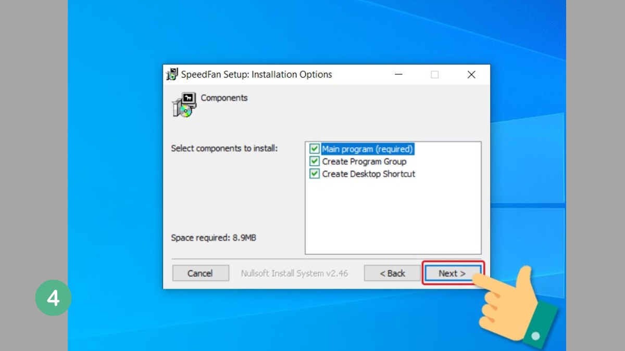Click the Components heading text
This screenshot has width=625, height=351.
[x=224, y=98]
